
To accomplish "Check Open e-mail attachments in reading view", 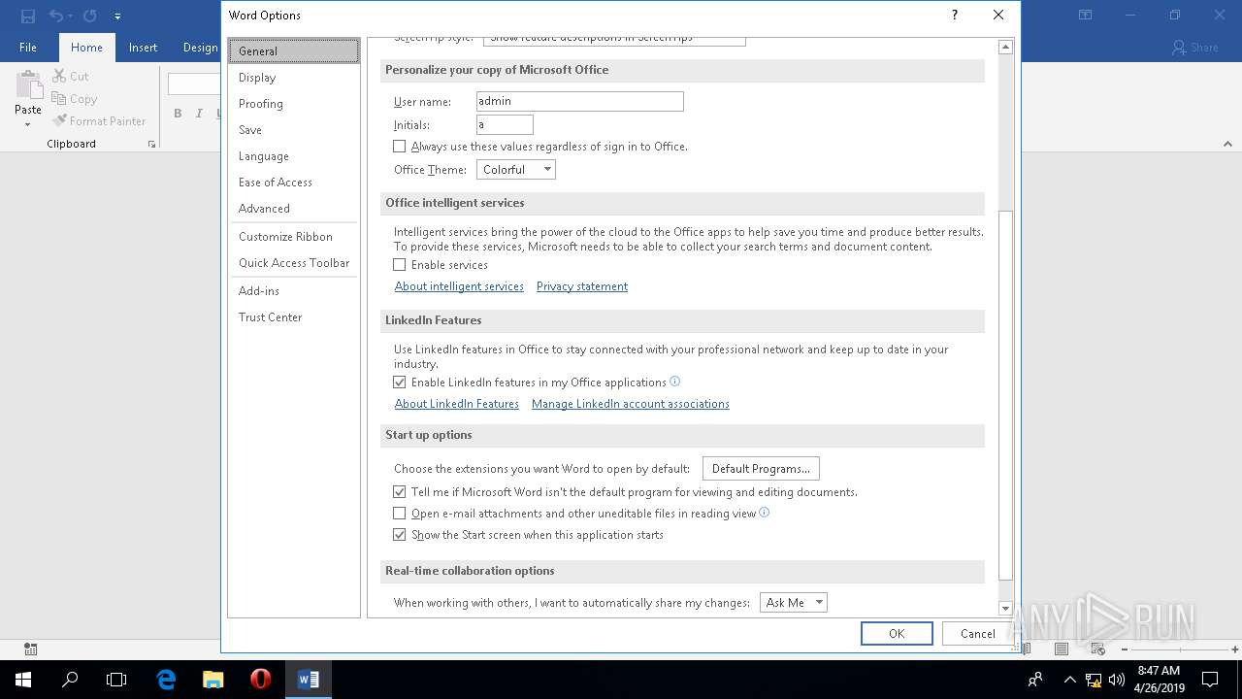I will coord(399,514).
